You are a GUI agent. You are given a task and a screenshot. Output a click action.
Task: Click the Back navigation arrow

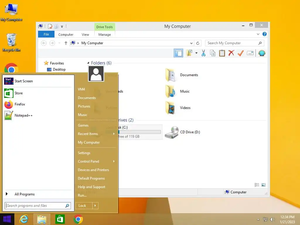tap(44, 43)
